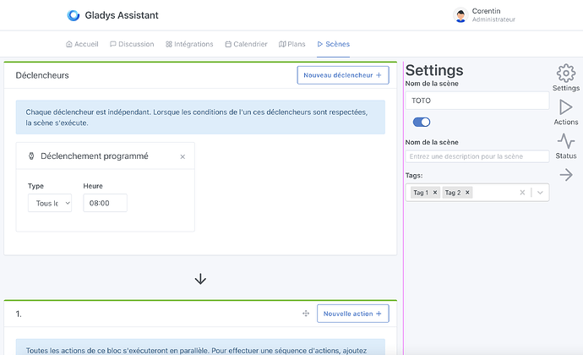Open the Calendrier tab
The height and width of the screenshot is (355, 583).
(246, 44)
